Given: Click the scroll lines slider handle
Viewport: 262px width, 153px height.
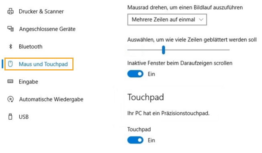Looking at the screenshot, I should [x=164, y=50].
